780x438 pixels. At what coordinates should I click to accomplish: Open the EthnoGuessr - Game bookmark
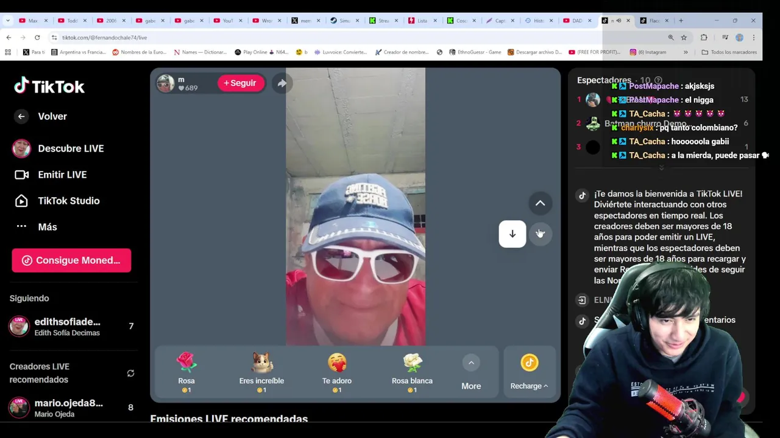475,52
